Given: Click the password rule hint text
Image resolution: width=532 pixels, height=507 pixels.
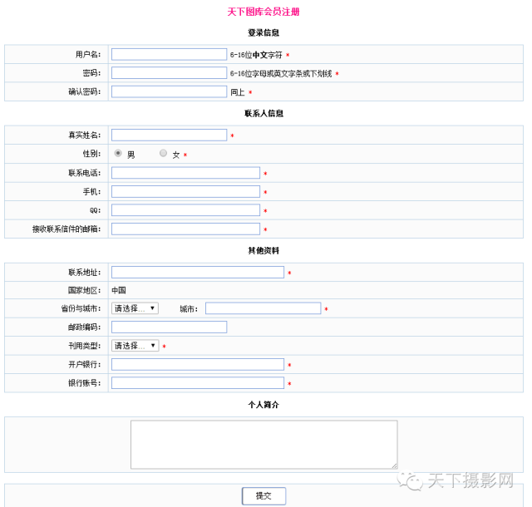Looking at the screenshot, I should click(x=281, y=74).
